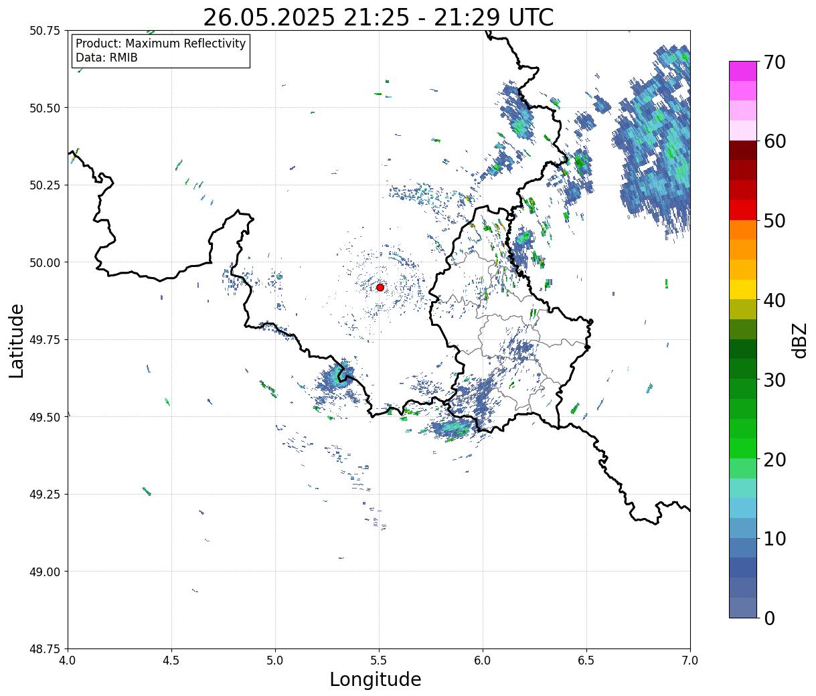Click the longitude tick label 6.5
This screenshot has height=696, width=816.
586,661
